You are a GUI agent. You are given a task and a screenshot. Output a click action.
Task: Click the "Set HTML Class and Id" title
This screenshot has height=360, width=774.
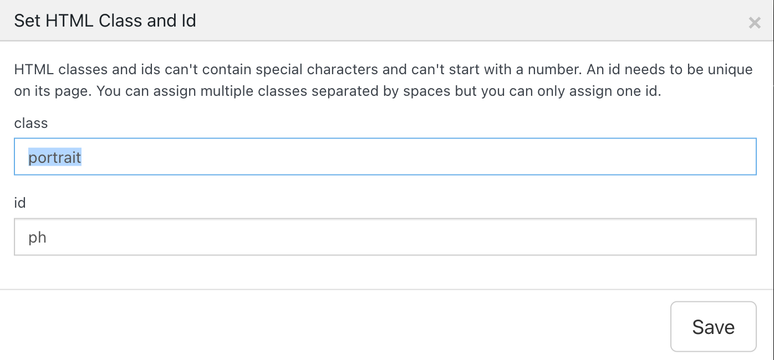[105, 20]
